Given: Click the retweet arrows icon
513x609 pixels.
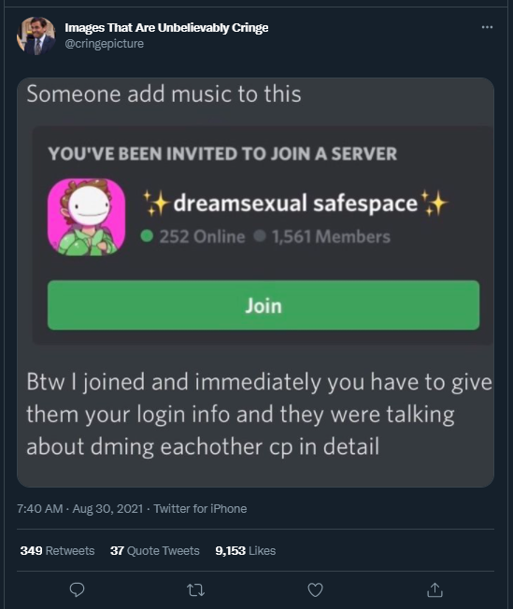Looking at the screenshot, I should tap(196, 590).
